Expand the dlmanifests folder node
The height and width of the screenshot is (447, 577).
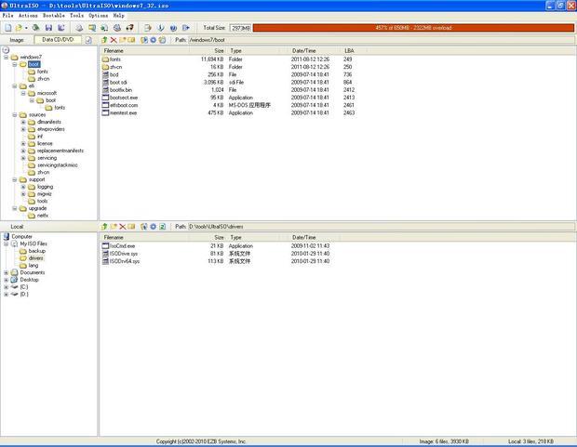pyautogui.click(x=23, y=122)
